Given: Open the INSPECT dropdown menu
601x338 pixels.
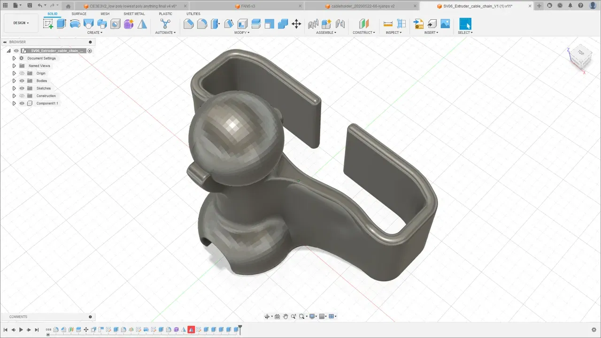Looking at the screenshot, I should point(393,33).
